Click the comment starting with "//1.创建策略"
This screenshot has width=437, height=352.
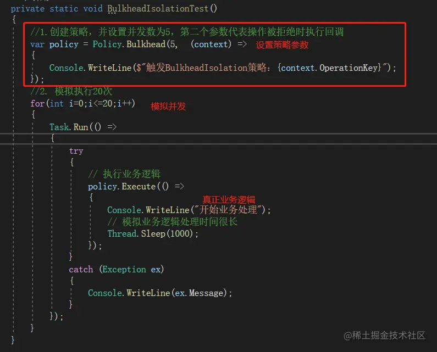click(x=187, y=32)
